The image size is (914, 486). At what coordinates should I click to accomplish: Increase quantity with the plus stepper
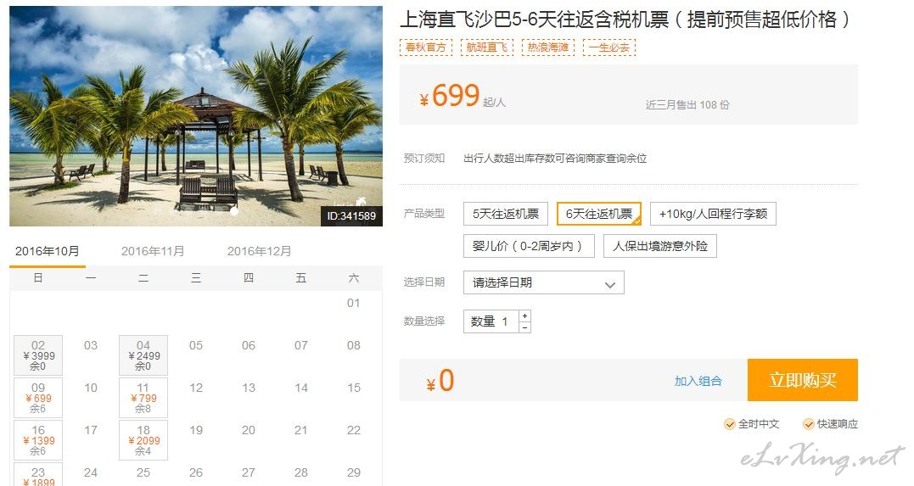click(524, 316)
